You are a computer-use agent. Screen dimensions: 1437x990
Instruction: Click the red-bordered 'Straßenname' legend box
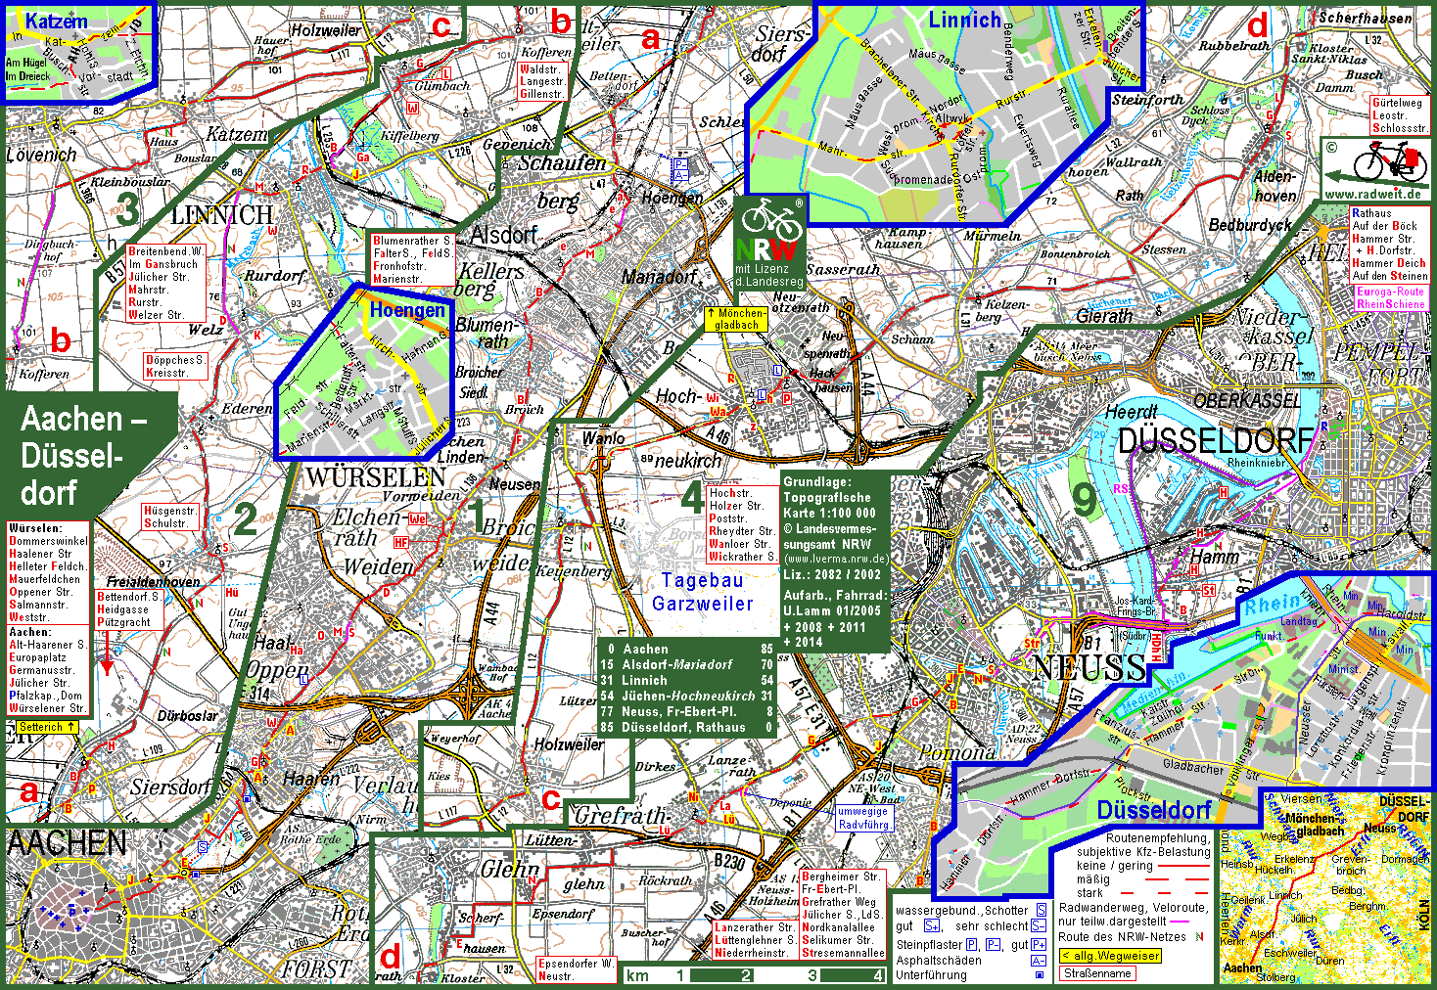1097,973
